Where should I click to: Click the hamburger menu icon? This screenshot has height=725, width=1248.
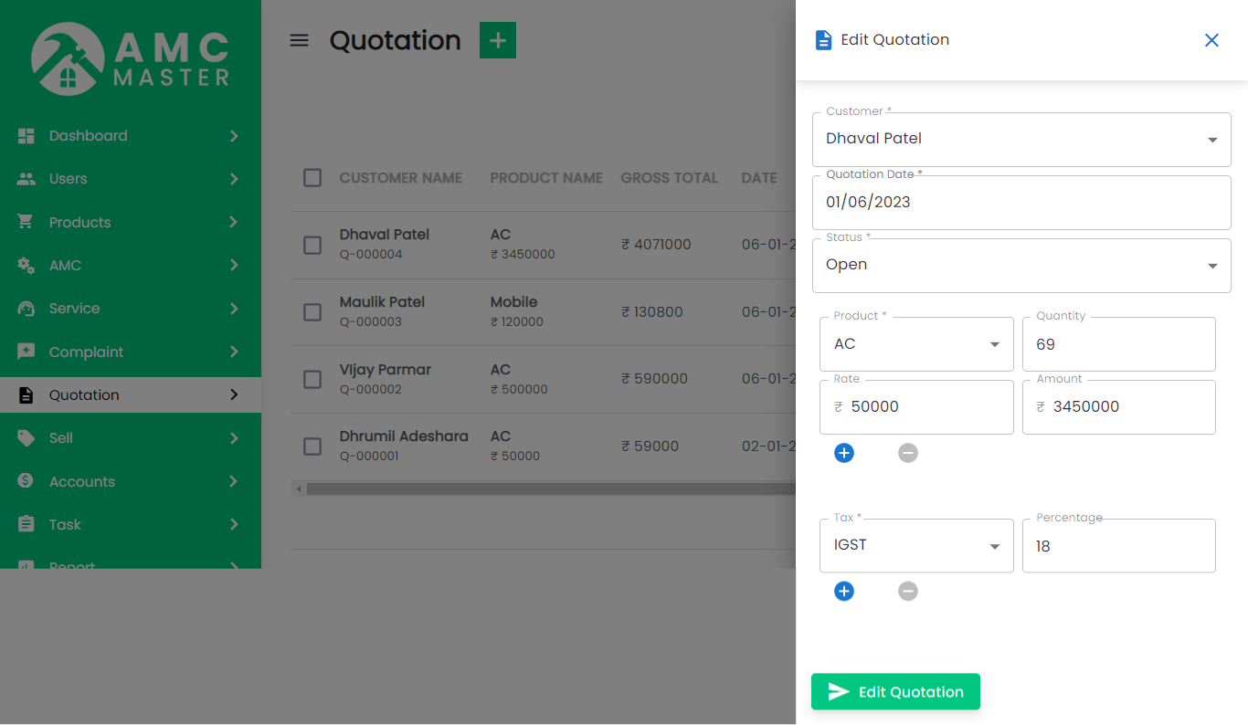click(299, 40)
